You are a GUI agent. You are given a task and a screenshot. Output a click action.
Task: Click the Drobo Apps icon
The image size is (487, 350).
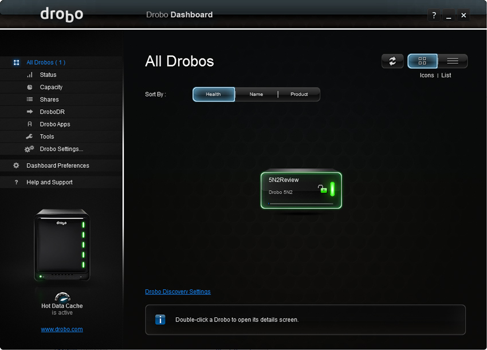click(30, 124)
